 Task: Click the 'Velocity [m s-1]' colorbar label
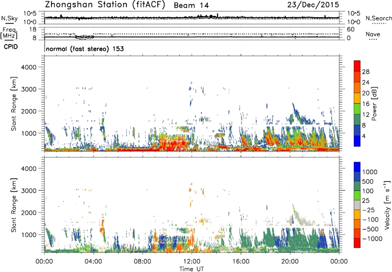tap(387, 205)
